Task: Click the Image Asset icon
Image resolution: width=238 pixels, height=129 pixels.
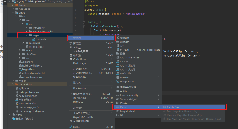Action: click(x=118, y=81)
